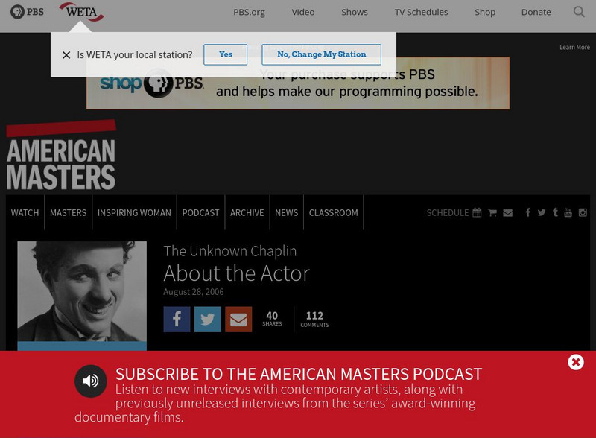Open the CLASSROOM tab

click(x=333, y=212)
